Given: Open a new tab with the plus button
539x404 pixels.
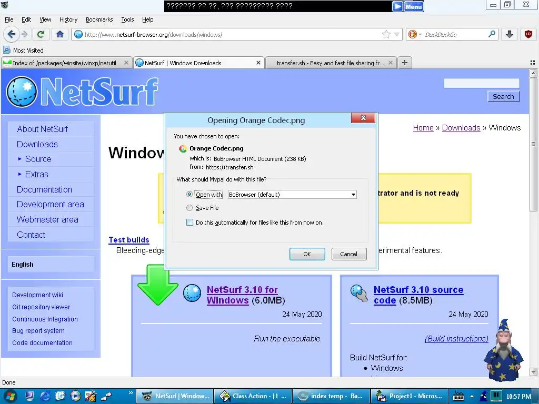Looking at the screenshot, I should [x=405, y=63].
